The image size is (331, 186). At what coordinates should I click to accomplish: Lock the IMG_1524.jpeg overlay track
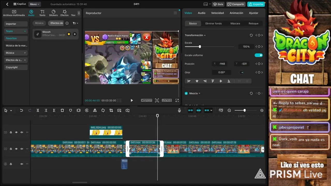pos(11,132)
